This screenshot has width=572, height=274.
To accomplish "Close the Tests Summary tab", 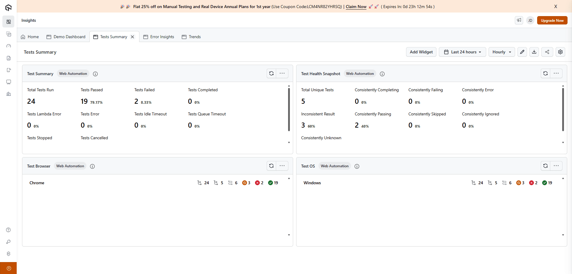I will (133, 37).
